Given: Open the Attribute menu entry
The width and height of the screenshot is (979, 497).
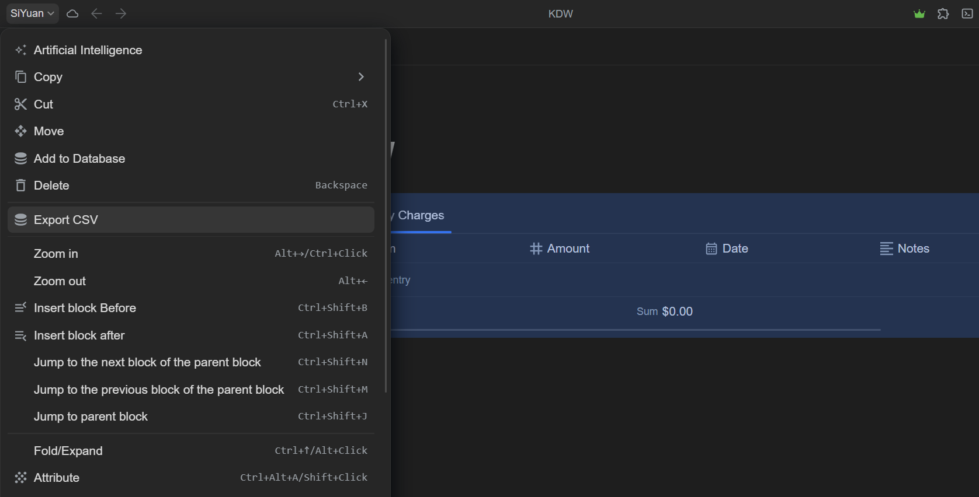Looking at the screenshot, I should click(56, 478).
